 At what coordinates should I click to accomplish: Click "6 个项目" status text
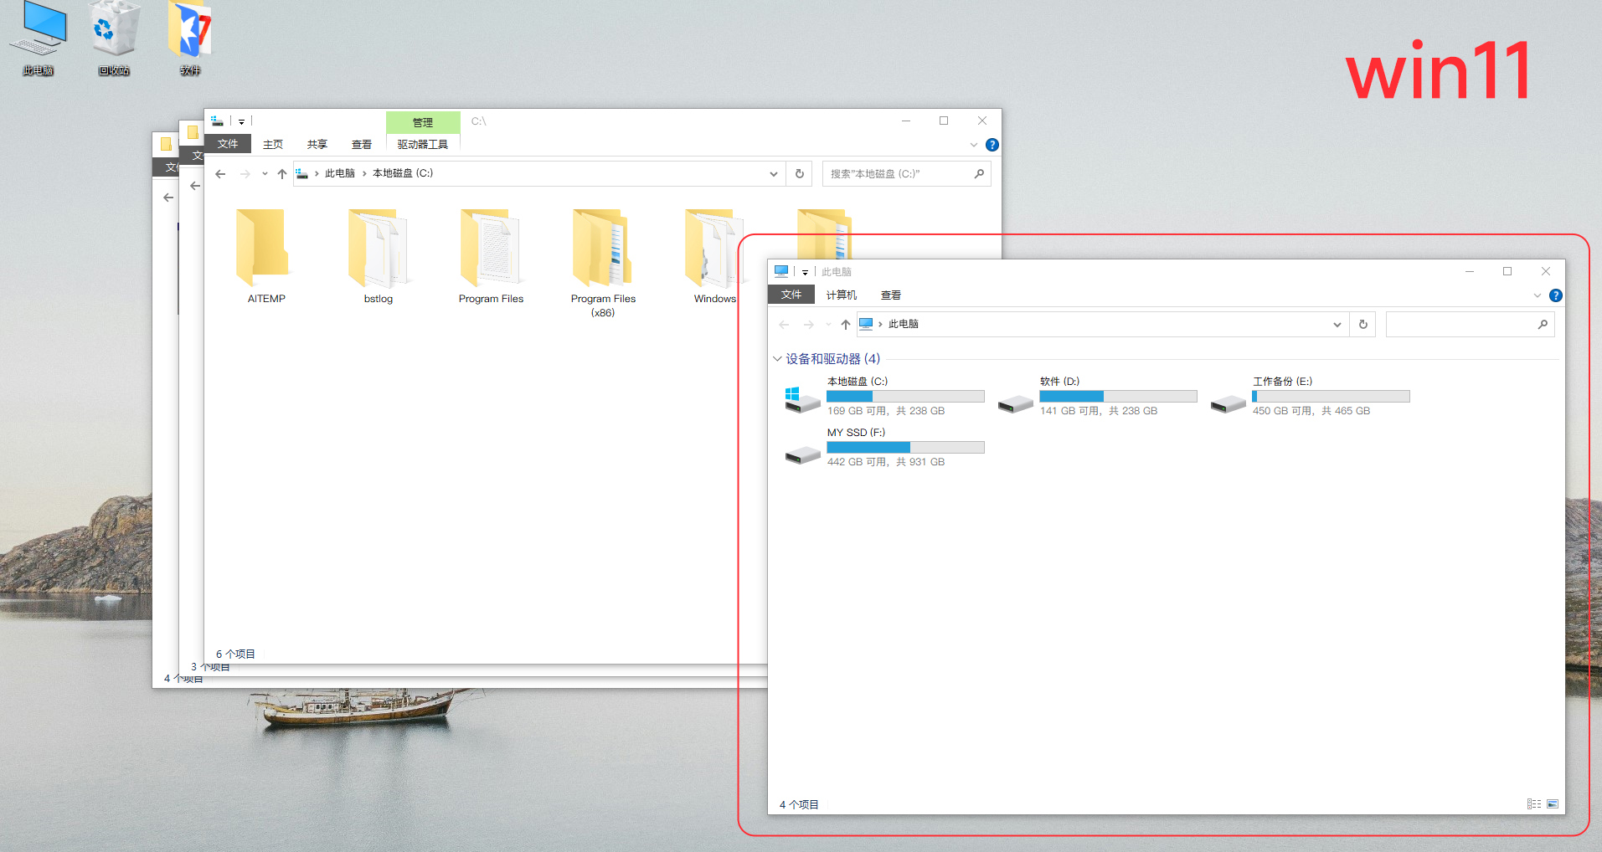point(235,654)
